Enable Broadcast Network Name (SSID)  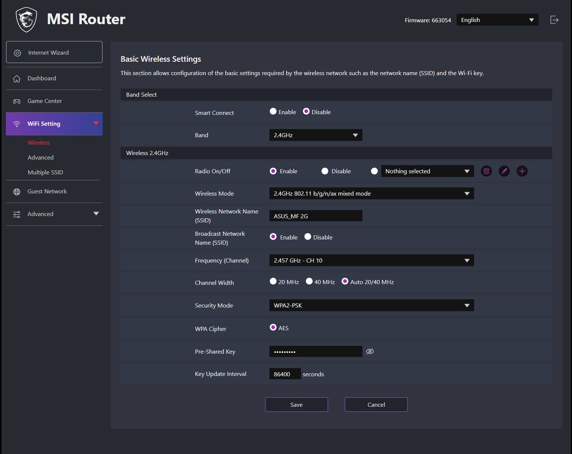(273, 237)
